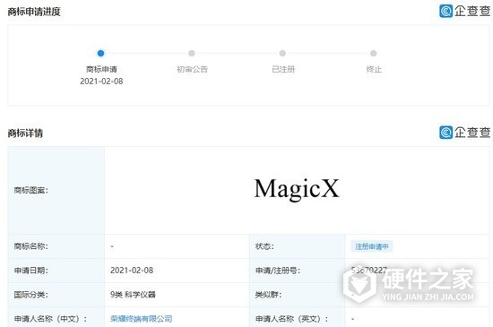The height and width of the screenshot is (327, 493).
Task: Click the MagicX trademark image
Action: (x=297, y=189)
